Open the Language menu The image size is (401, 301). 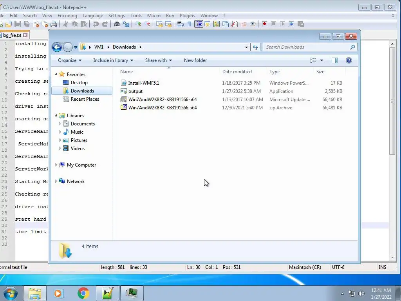click(x=93, y=16)
